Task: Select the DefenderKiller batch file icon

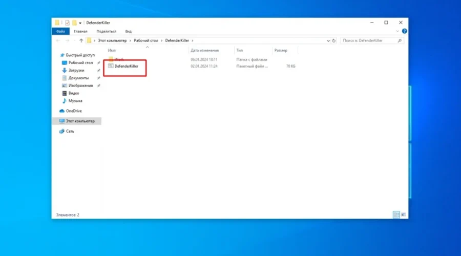Action: (111, 66)
